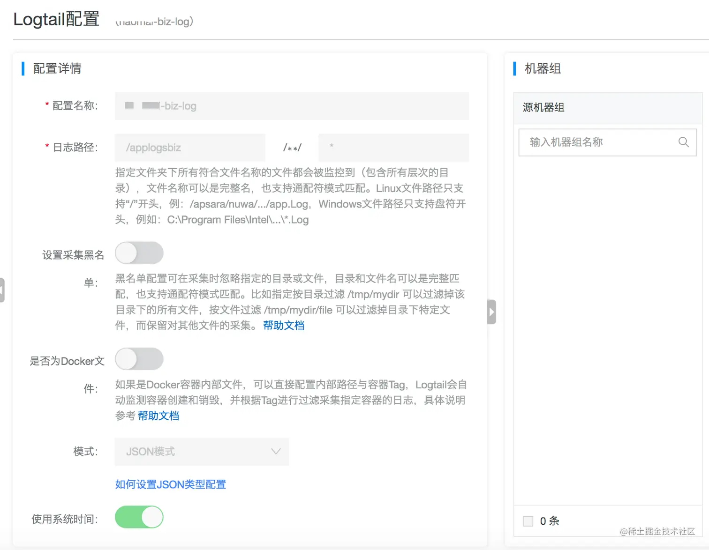Click the 配置详情 panel title
Screen dimensions: 709x550
tap(57, 68)
